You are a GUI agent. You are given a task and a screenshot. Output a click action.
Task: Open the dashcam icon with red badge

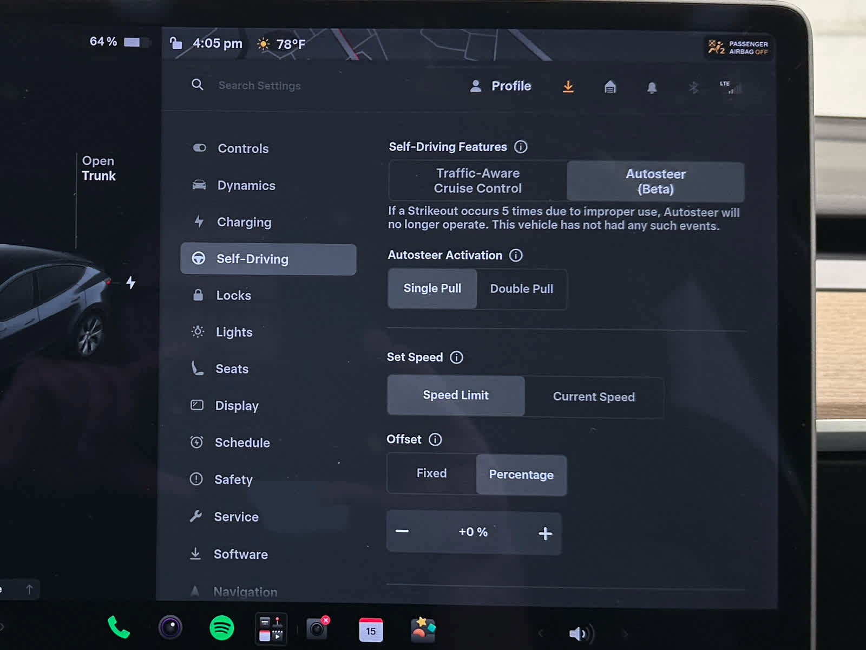pyautogui.click(x=318, y=628)
